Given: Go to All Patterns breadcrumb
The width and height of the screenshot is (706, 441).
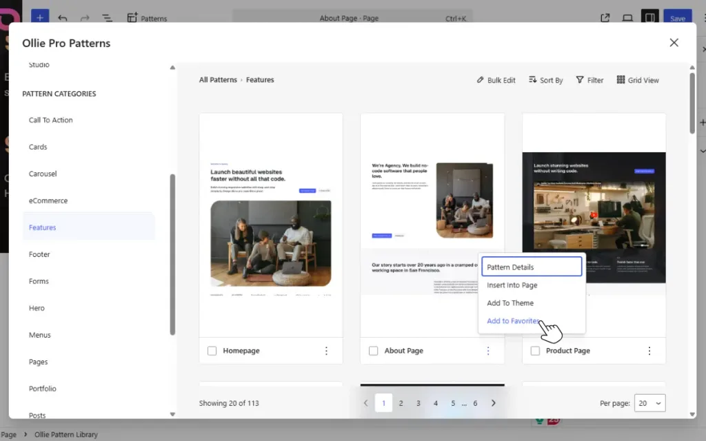Looking at the screenshot, I should pyautogui.click(x=218, y=80).
